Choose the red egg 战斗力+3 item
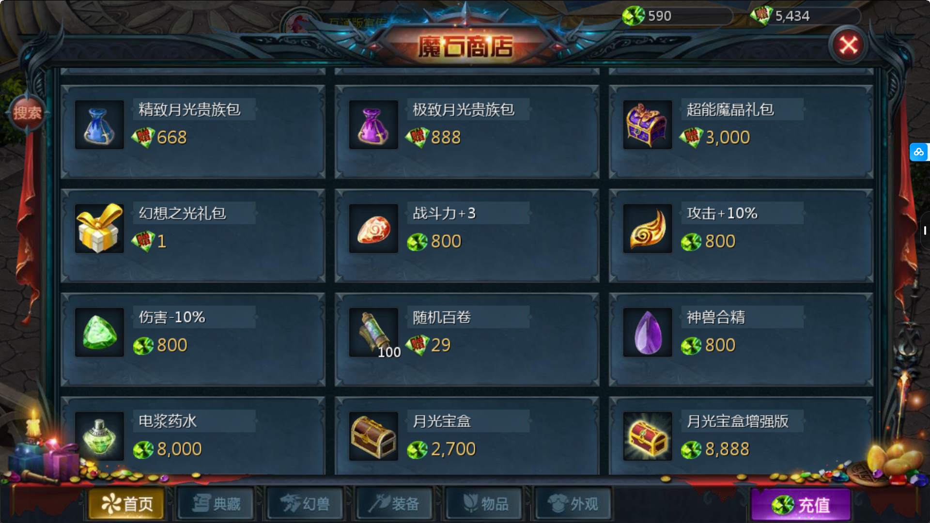Screen dimensions: 930x523 click(373, 229)
